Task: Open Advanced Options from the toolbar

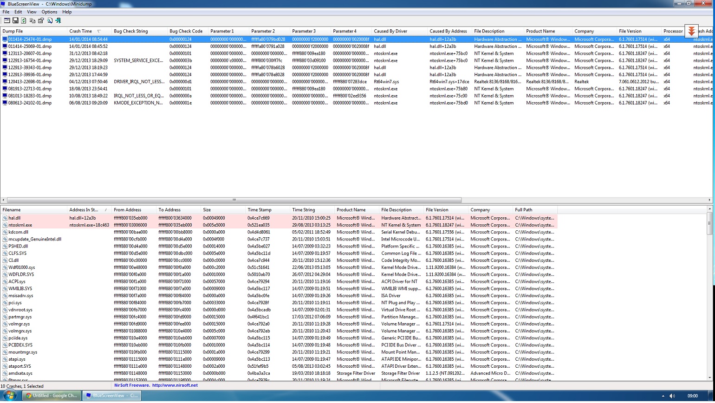Action: coord(7,20)
